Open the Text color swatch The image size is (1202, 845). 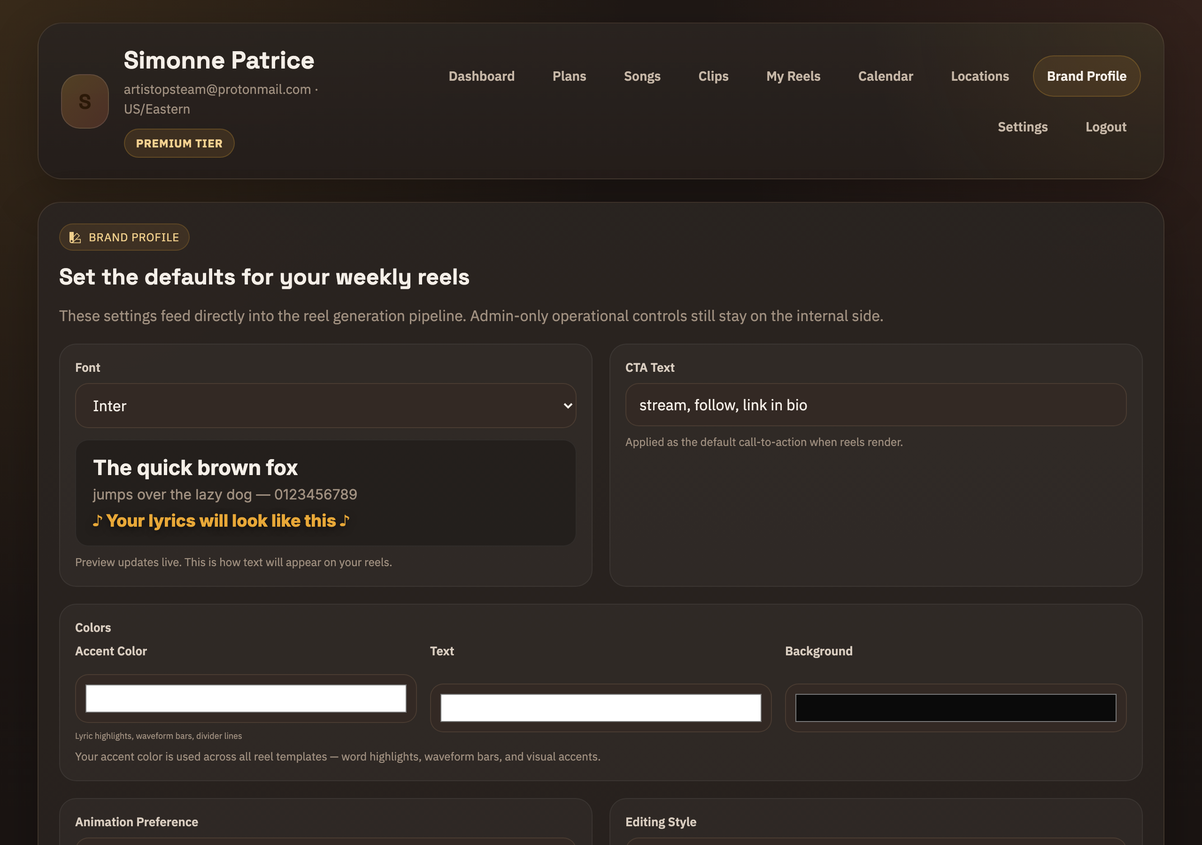tap(601, 708)
